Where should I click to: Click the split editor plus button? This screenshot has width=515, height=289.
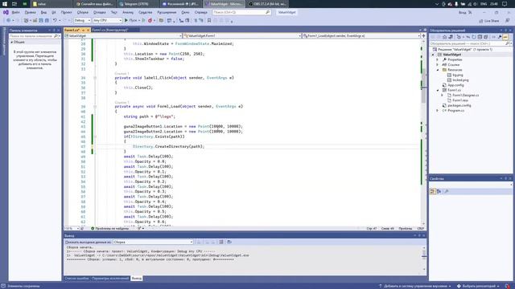[x=423, y=35]
